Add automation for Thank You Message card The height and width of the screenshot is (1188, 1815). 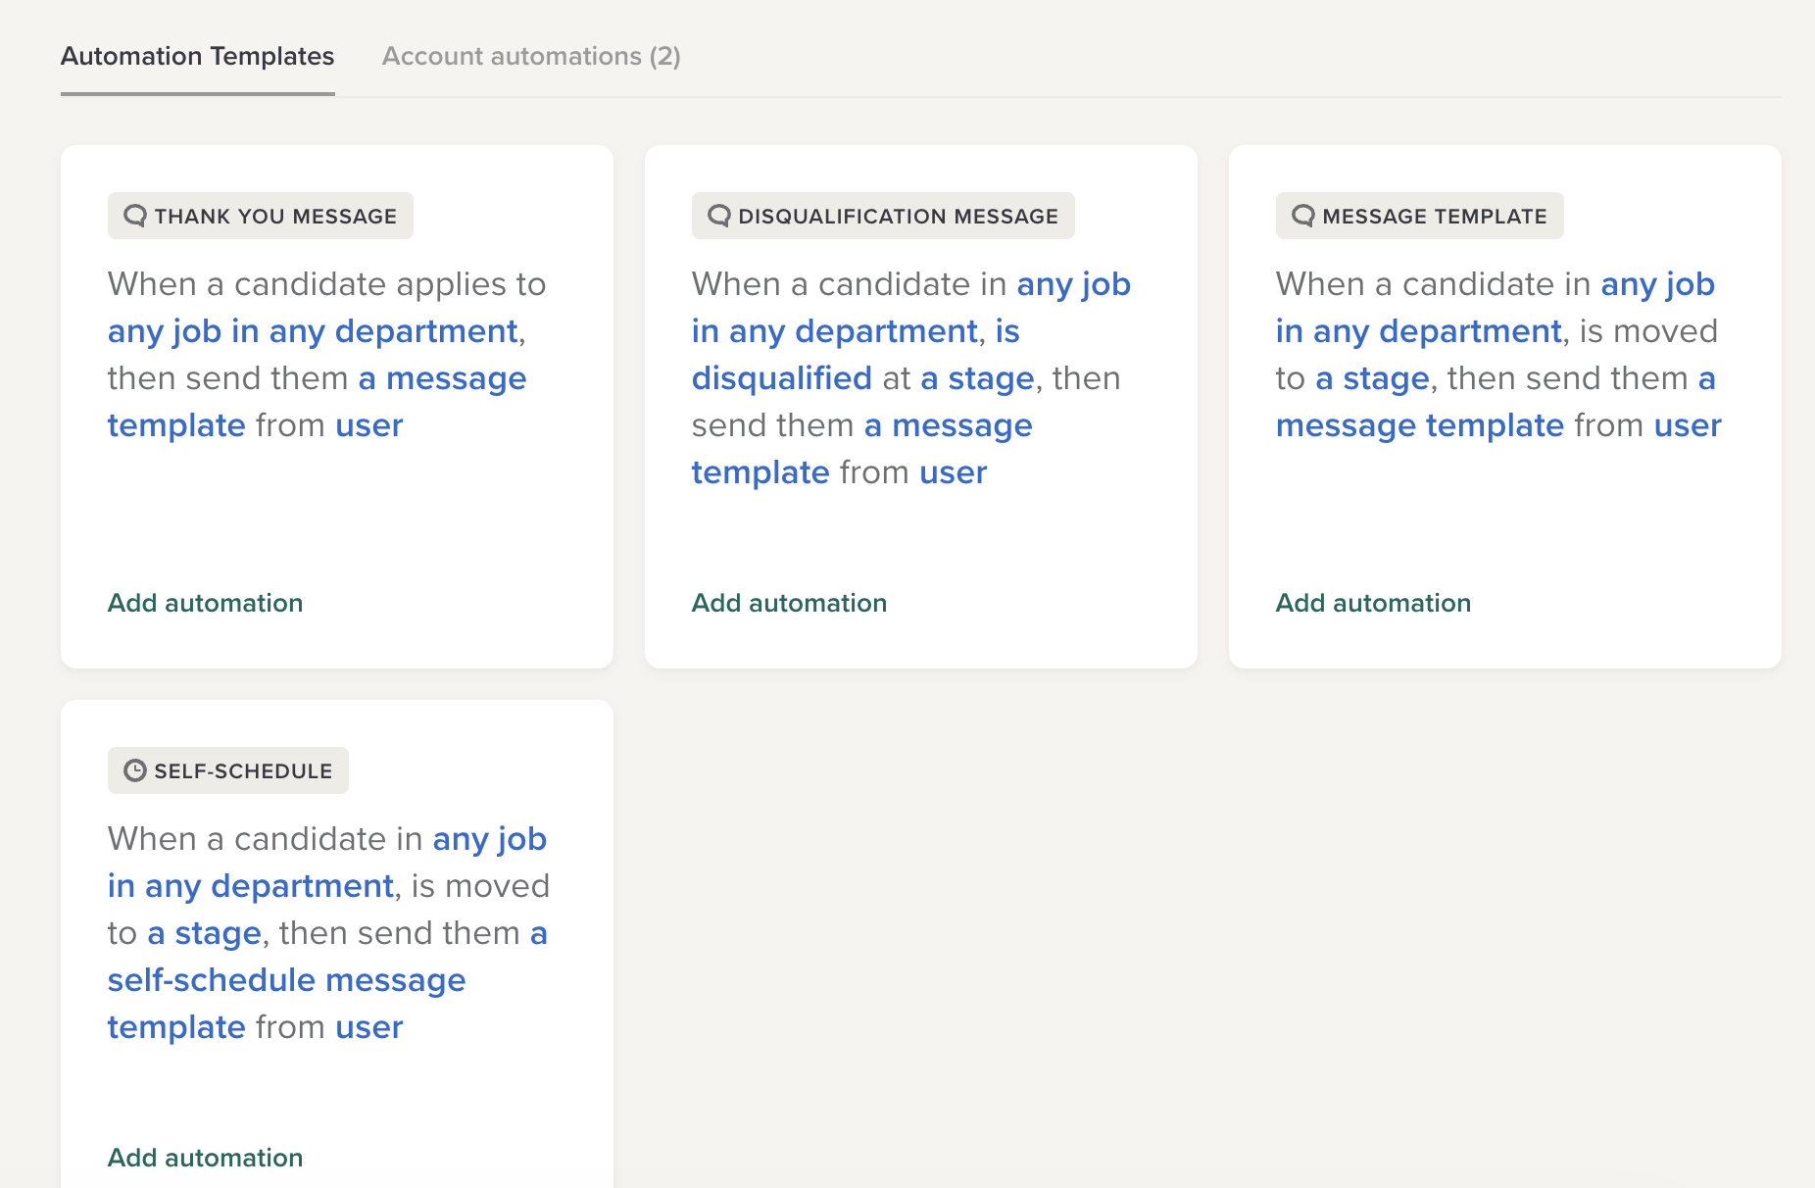click(x=205, y=603)
